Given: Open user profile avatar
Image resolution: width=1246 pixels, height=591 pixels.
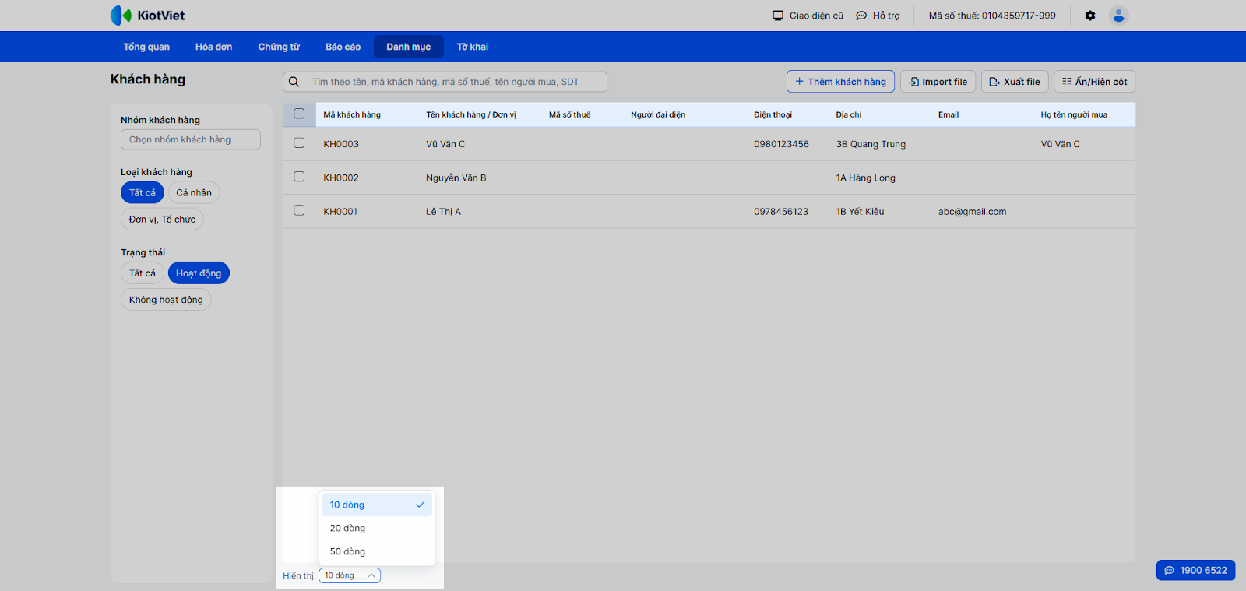Looking at the screenshot, I should pos(1119,16).
